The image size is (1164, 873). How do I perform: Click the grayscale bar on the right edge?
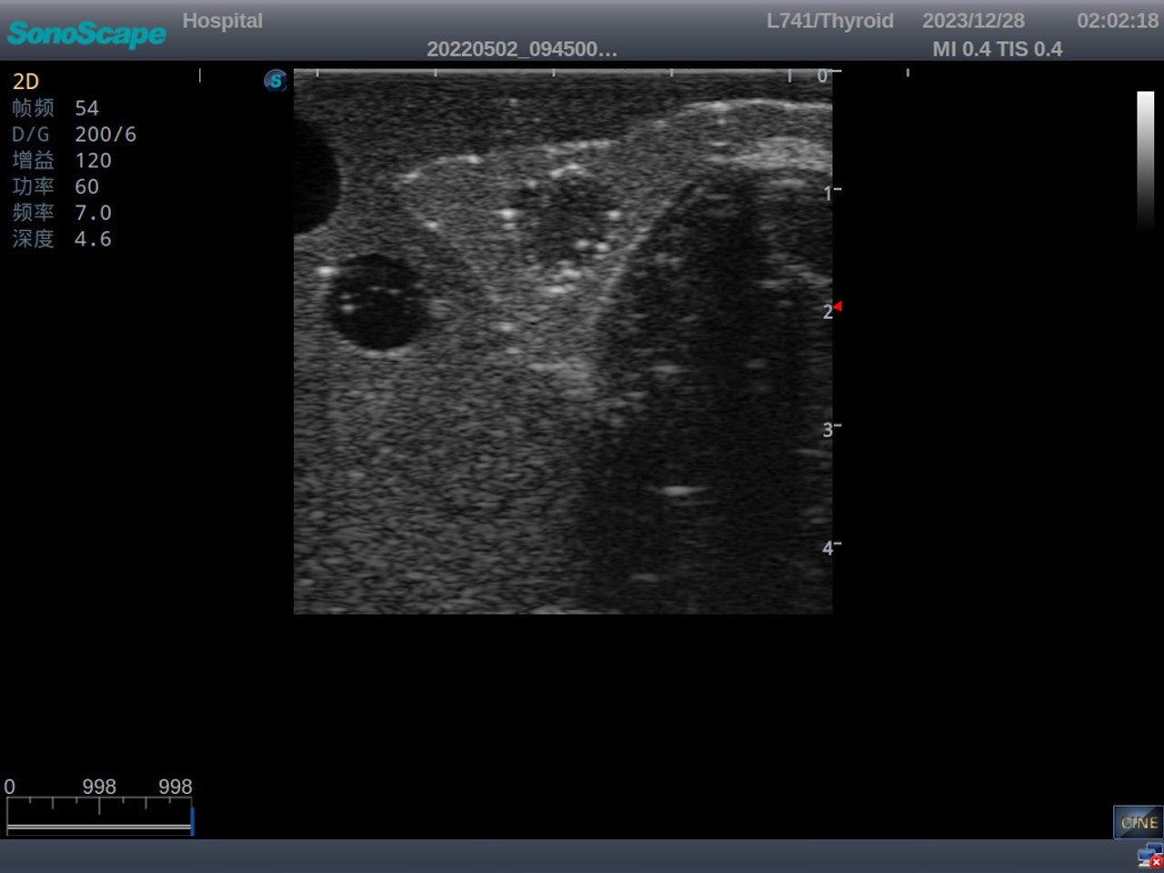point(1145,164)
